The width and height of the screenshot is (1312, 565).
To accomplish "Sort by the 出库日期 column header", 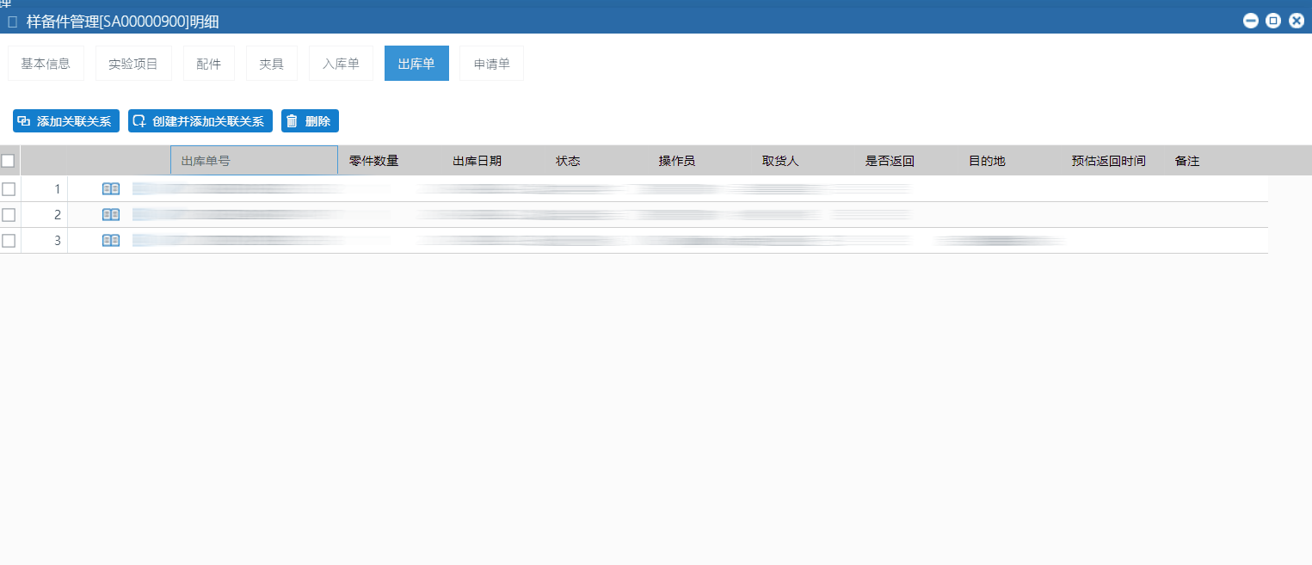I will [x=477, y=161].
